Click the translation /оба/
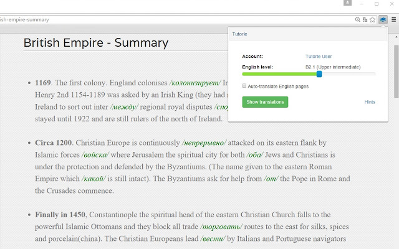This screenshot has height=249, width=399. click(255, 155)
